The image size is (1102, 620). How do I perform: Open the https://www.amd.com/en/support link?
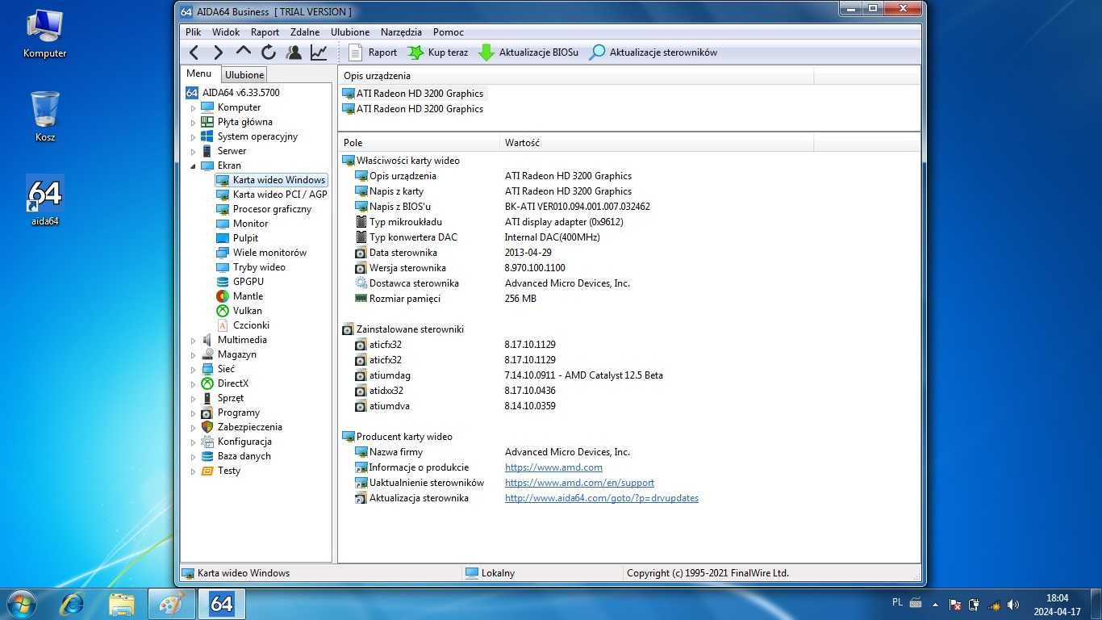pyautogui.click(x=579, y=483)
